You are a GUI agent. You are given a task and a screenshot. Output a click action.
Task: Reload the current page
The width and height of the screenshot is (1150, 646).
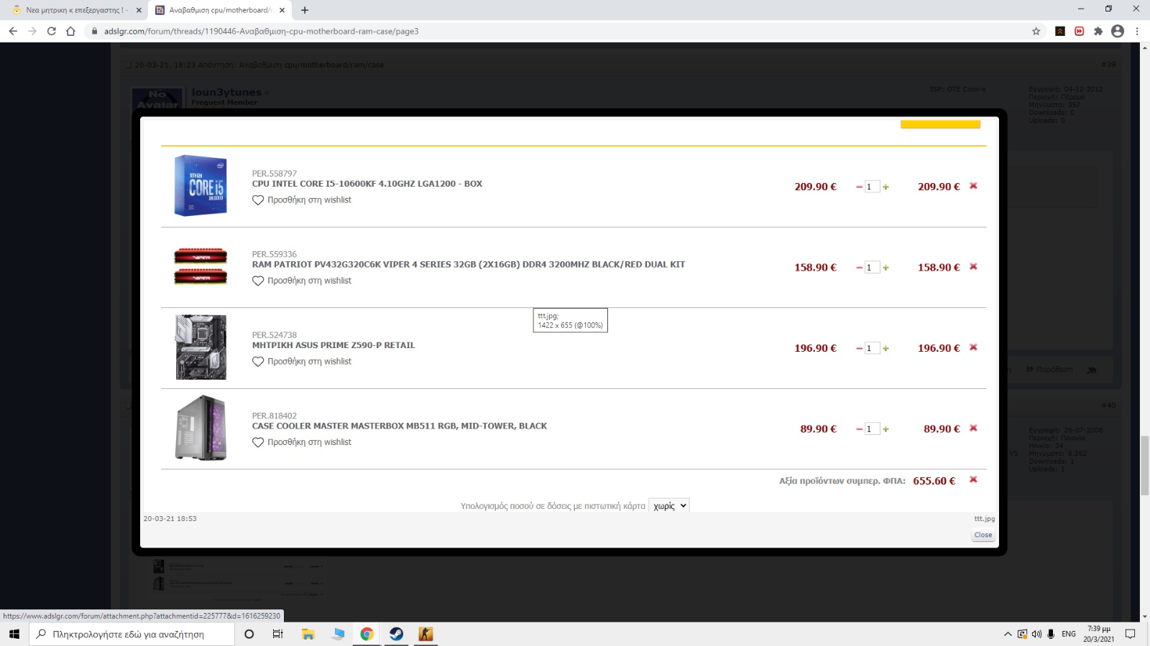tap(51, 31)
